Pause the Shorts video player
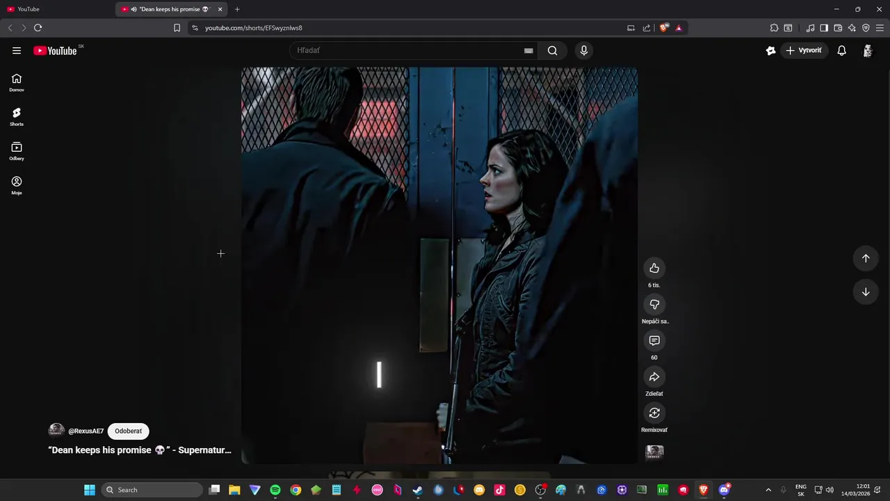 [x=439, y=265]
